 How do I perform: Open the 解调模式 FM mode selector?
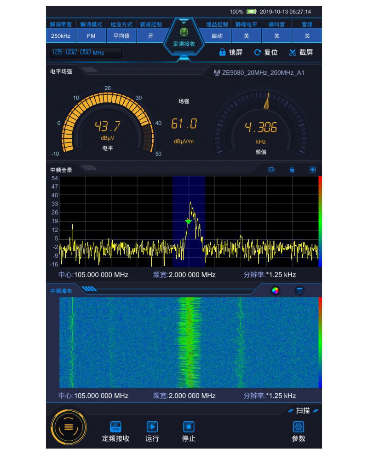click(x=91, y=36)
